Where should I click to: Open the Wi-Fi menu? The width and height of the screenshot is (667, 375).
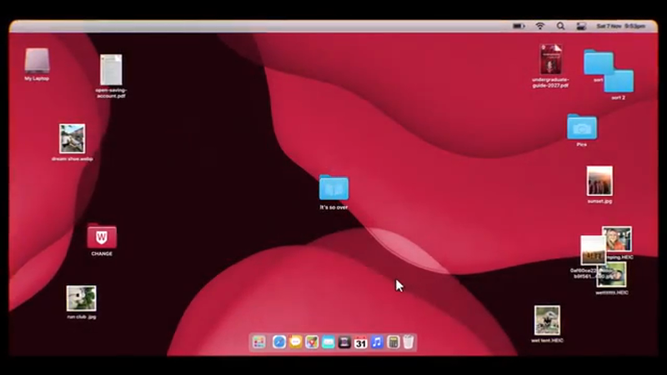tap(540, 27)
